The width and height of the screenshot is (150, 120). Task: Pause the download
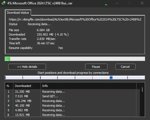click(x=96, y=67)
